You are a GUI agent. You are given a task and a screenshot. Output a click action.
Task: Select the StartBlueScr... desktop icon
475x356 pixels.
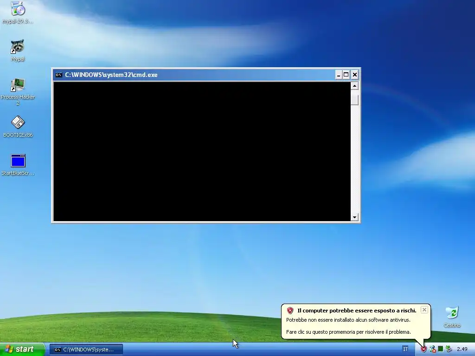coord(18,161)
